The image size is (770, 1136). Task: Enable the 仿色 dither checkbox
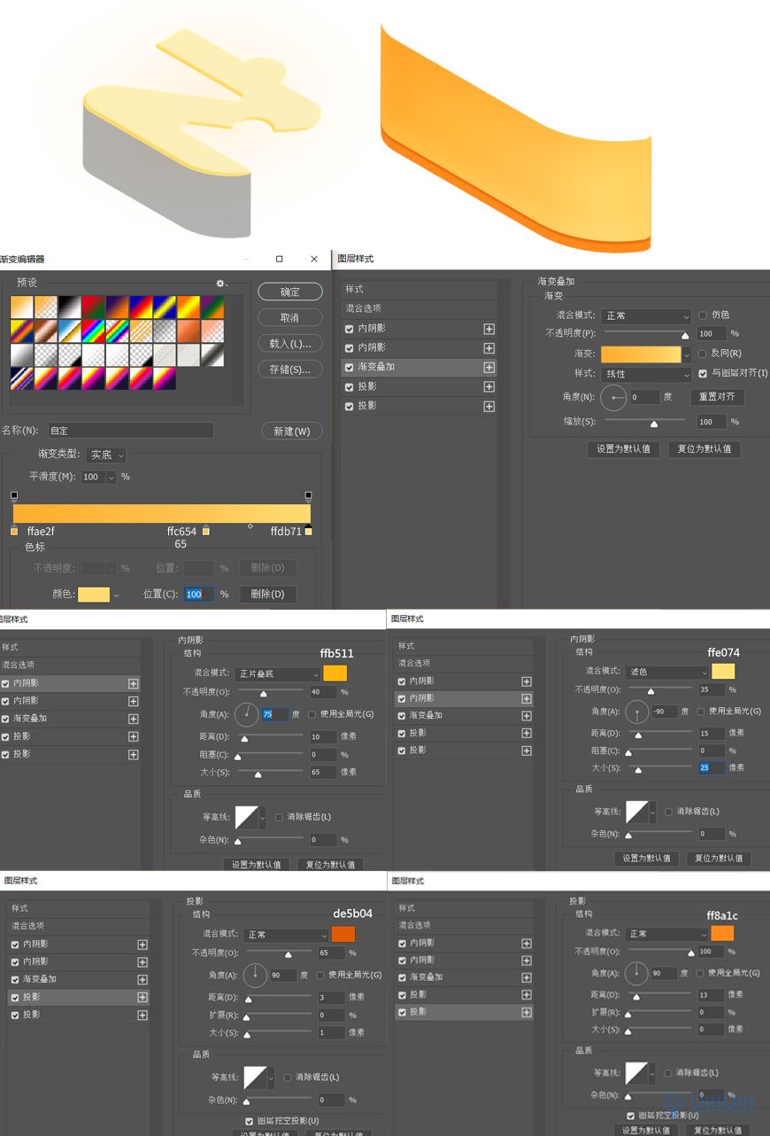pyautogui.click(x=703, y=315)
